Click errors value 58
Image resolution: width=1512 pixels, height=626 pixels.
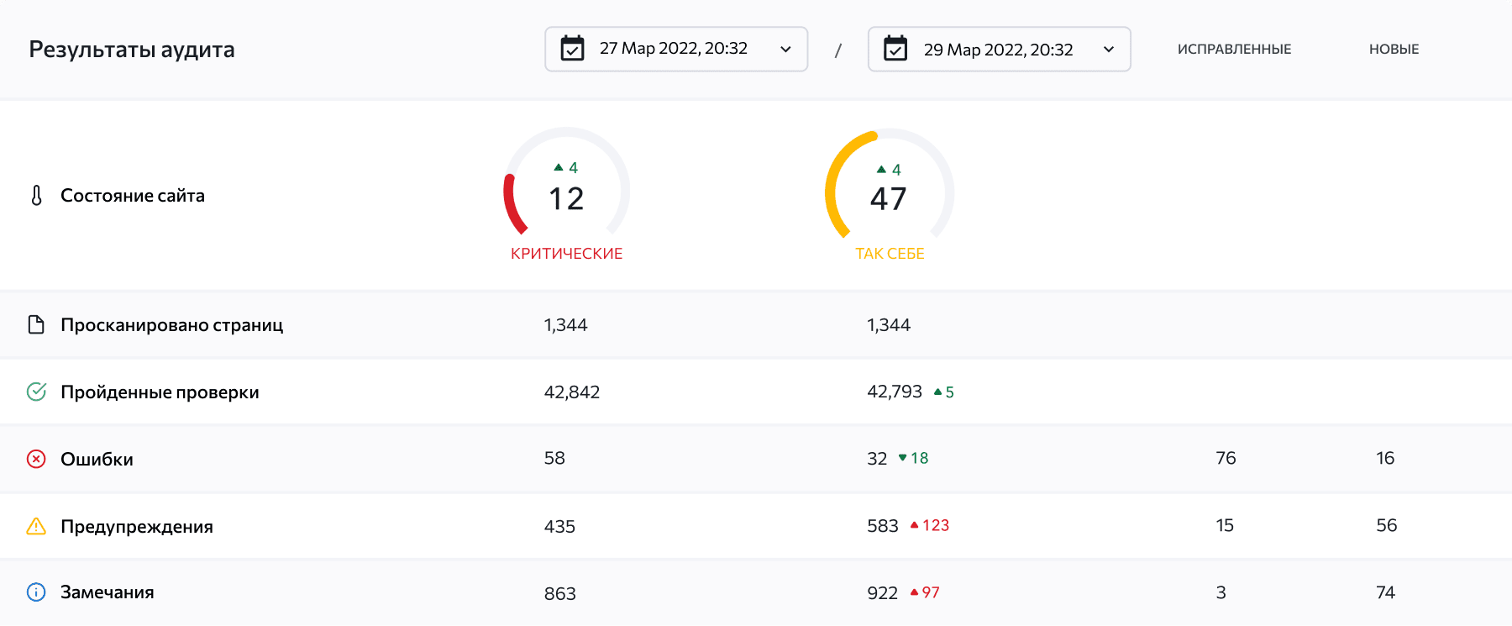[x=554, y=458]
